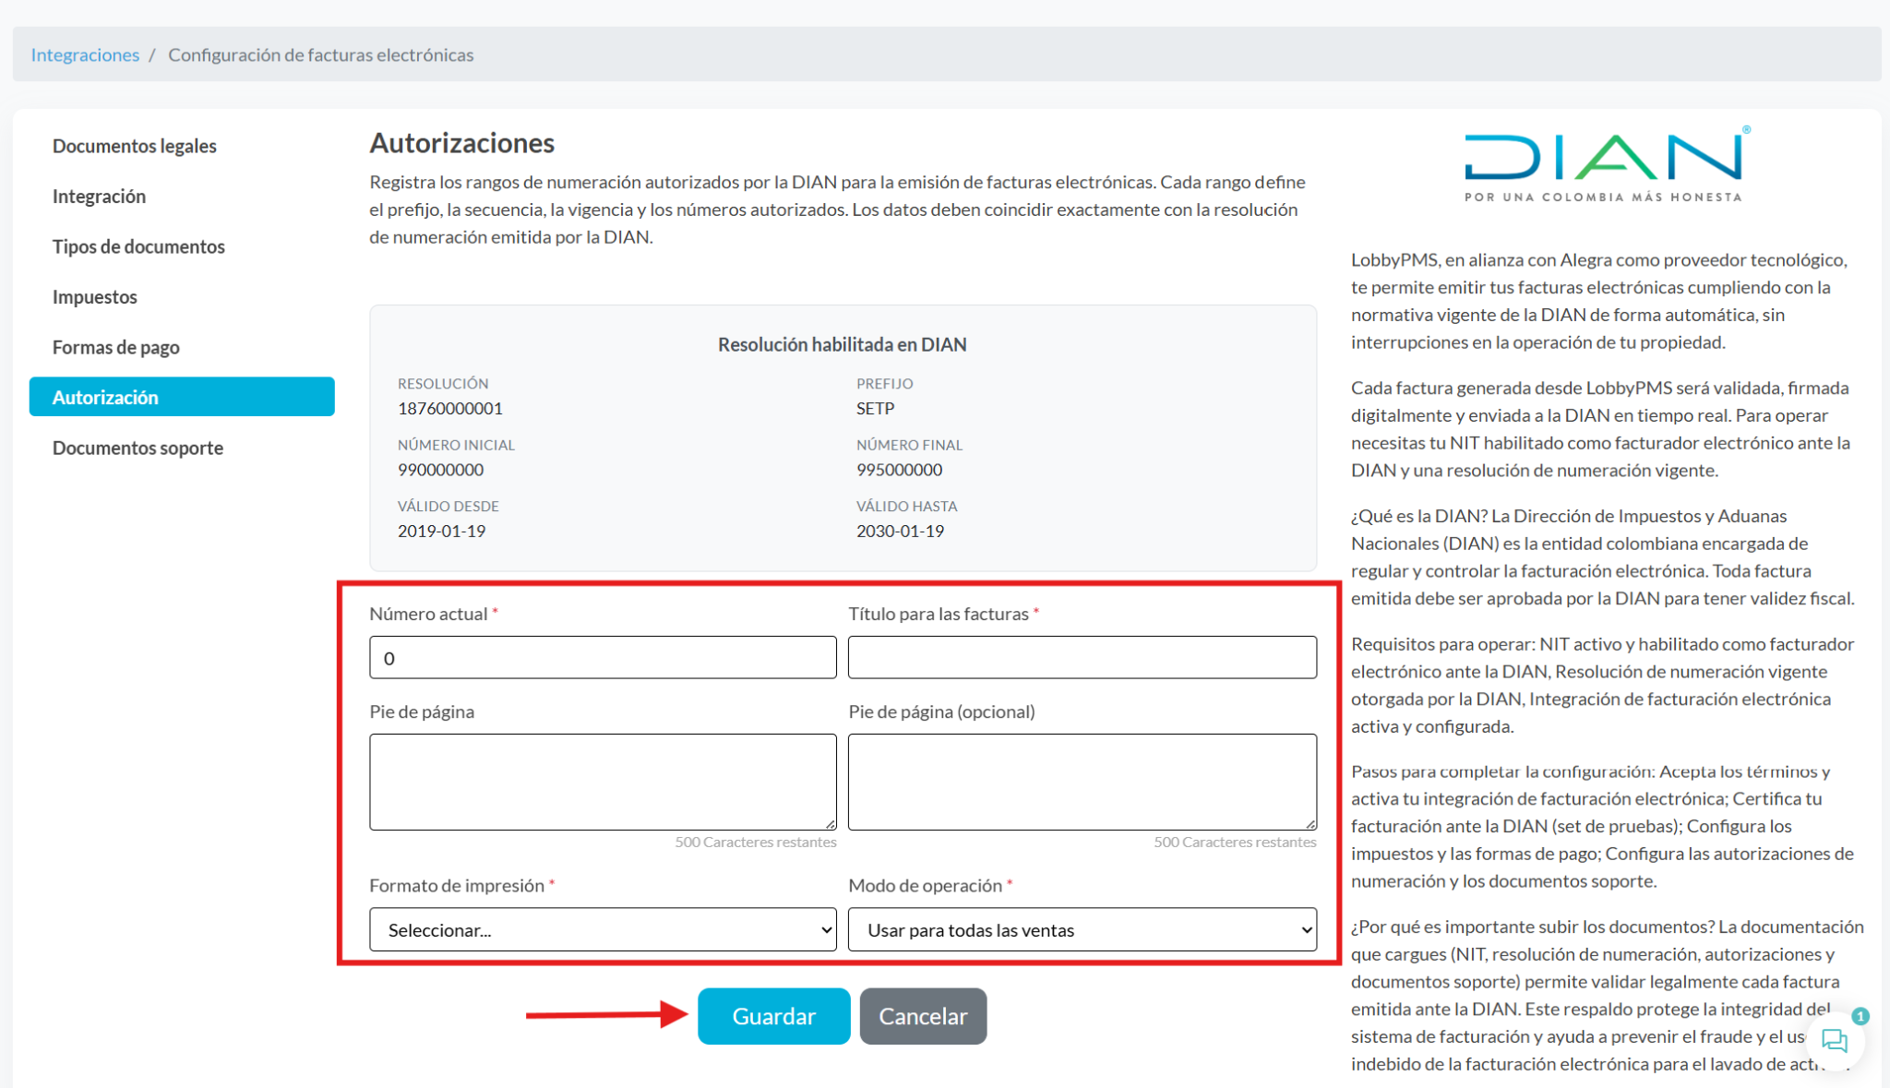
Task: Focus the Pie de página (opcional) textarea
Action: (1082, 782)
